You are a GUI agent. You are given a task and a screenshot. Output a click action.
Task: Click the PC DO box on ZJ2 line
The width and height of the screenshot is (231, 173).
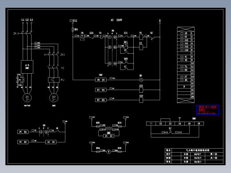[101, 100]
